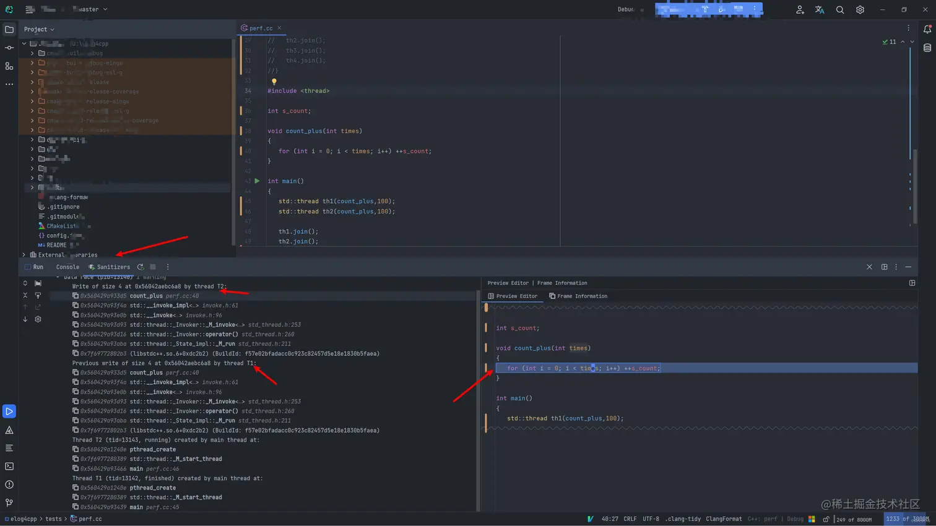Toggle Run tool window layout view icon
Viewport: 936px width, 526px height.
884,267
